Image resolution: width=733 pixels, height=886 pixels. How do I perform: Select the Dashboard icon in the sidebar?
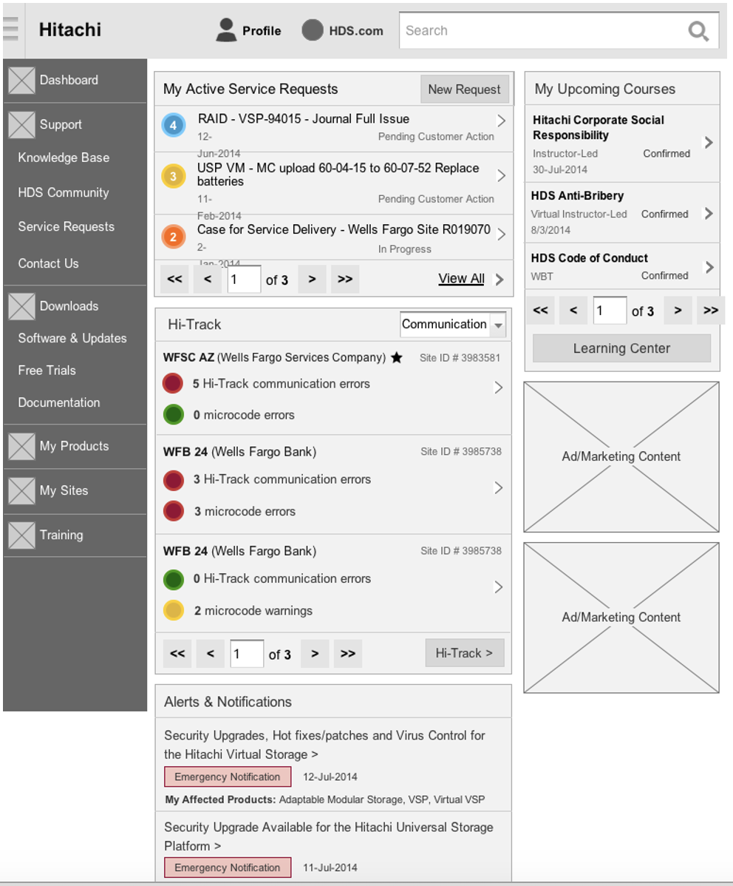pos(21,80)
